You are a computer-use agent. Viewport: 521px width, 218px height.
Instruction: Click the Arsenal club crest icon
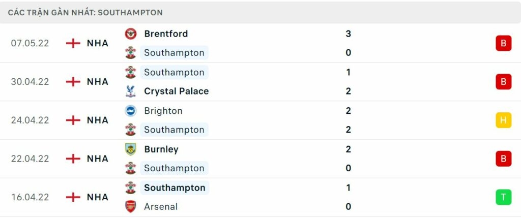click(131, 207)
